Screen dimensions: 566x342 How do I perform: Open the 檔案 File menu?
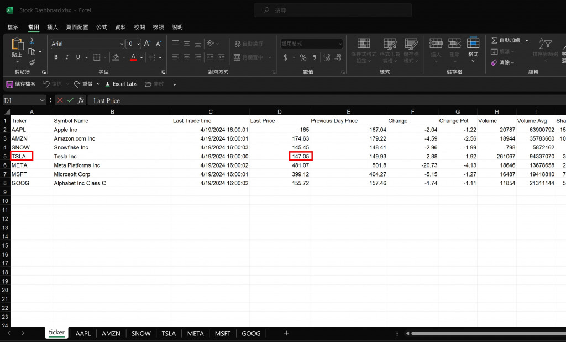pyautogui.click(x=13, y=27)
